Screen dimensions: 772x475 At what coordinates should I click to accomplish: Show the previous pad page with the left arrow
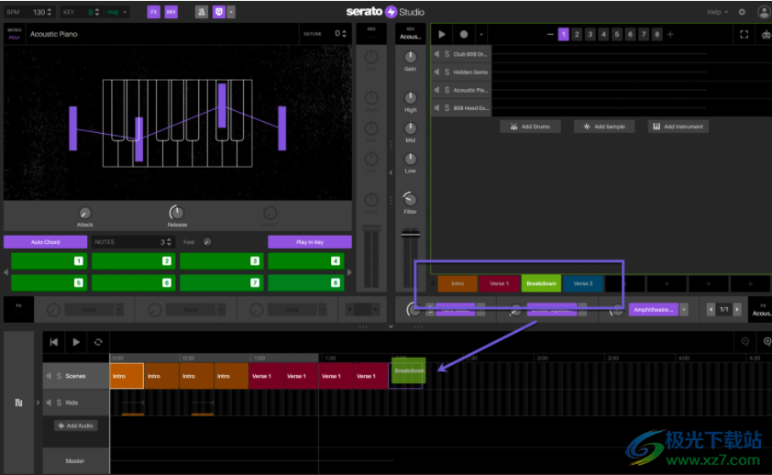pyautogui.click(x=6, y=271)
